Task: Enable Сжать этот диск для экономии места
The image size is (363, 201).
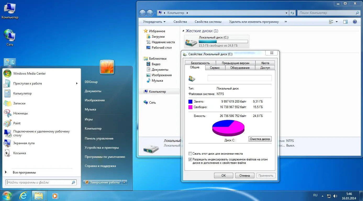Action: 190,154
